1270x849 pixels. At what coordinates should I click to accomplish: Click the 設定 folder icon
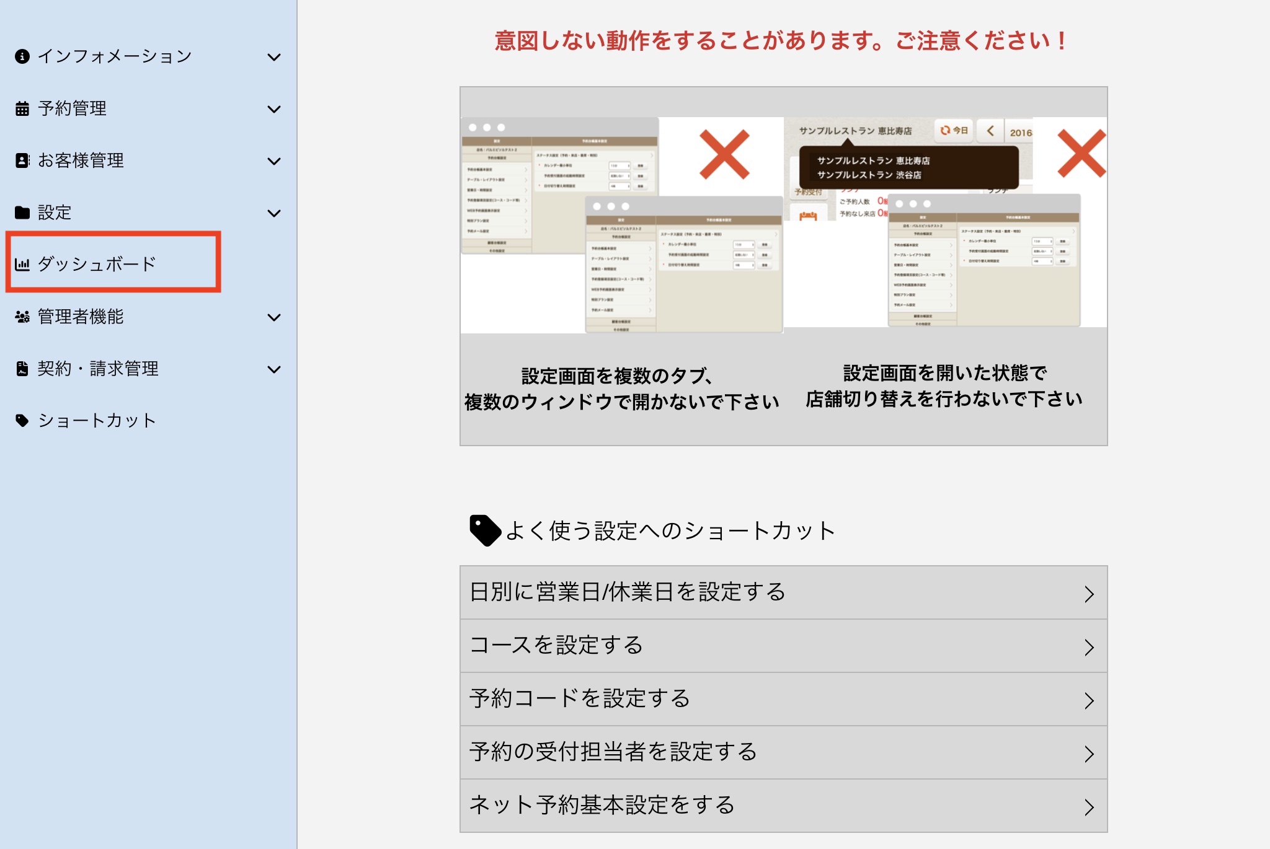click(x=22, y=213)
